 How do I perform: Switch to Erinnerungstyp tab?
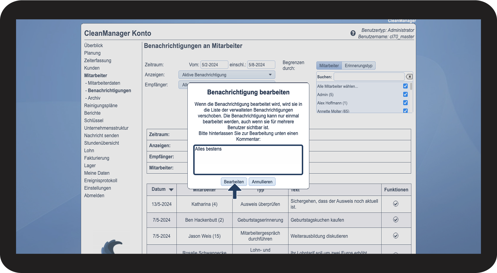pyautogui.click(x=358, y=66)
